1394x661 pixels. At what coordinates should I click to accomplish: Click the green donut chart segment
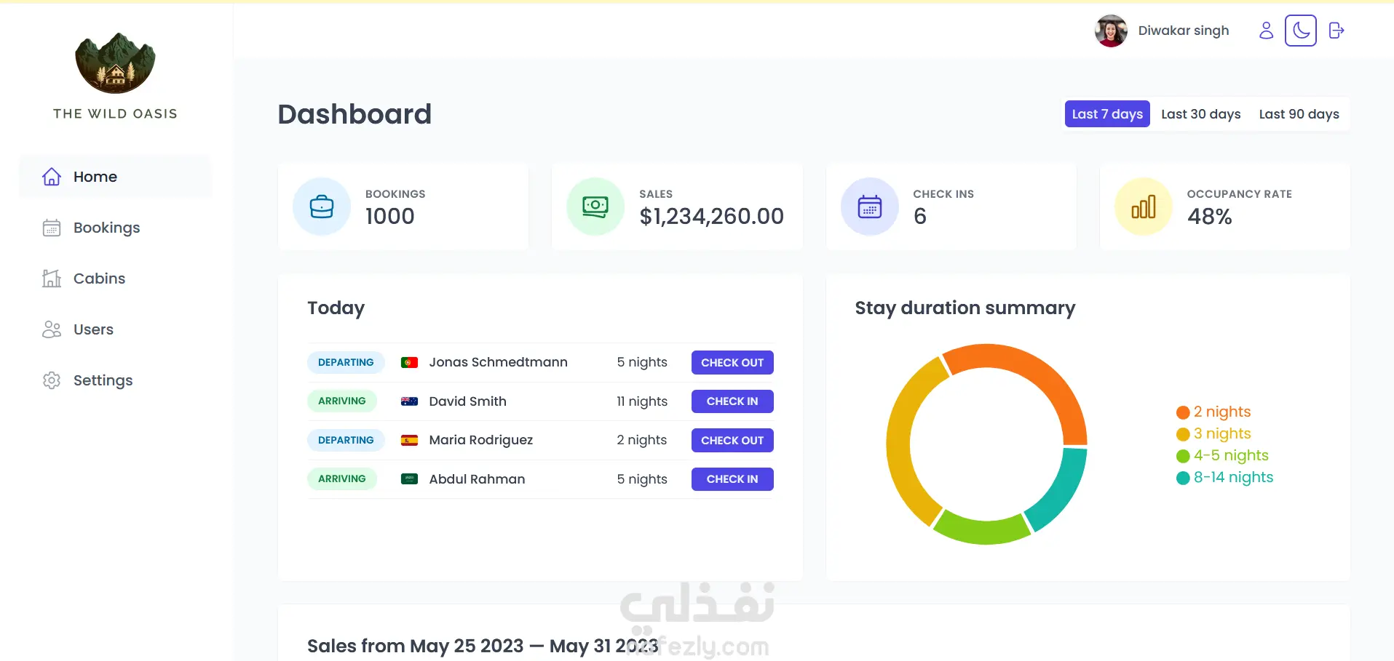982,532
